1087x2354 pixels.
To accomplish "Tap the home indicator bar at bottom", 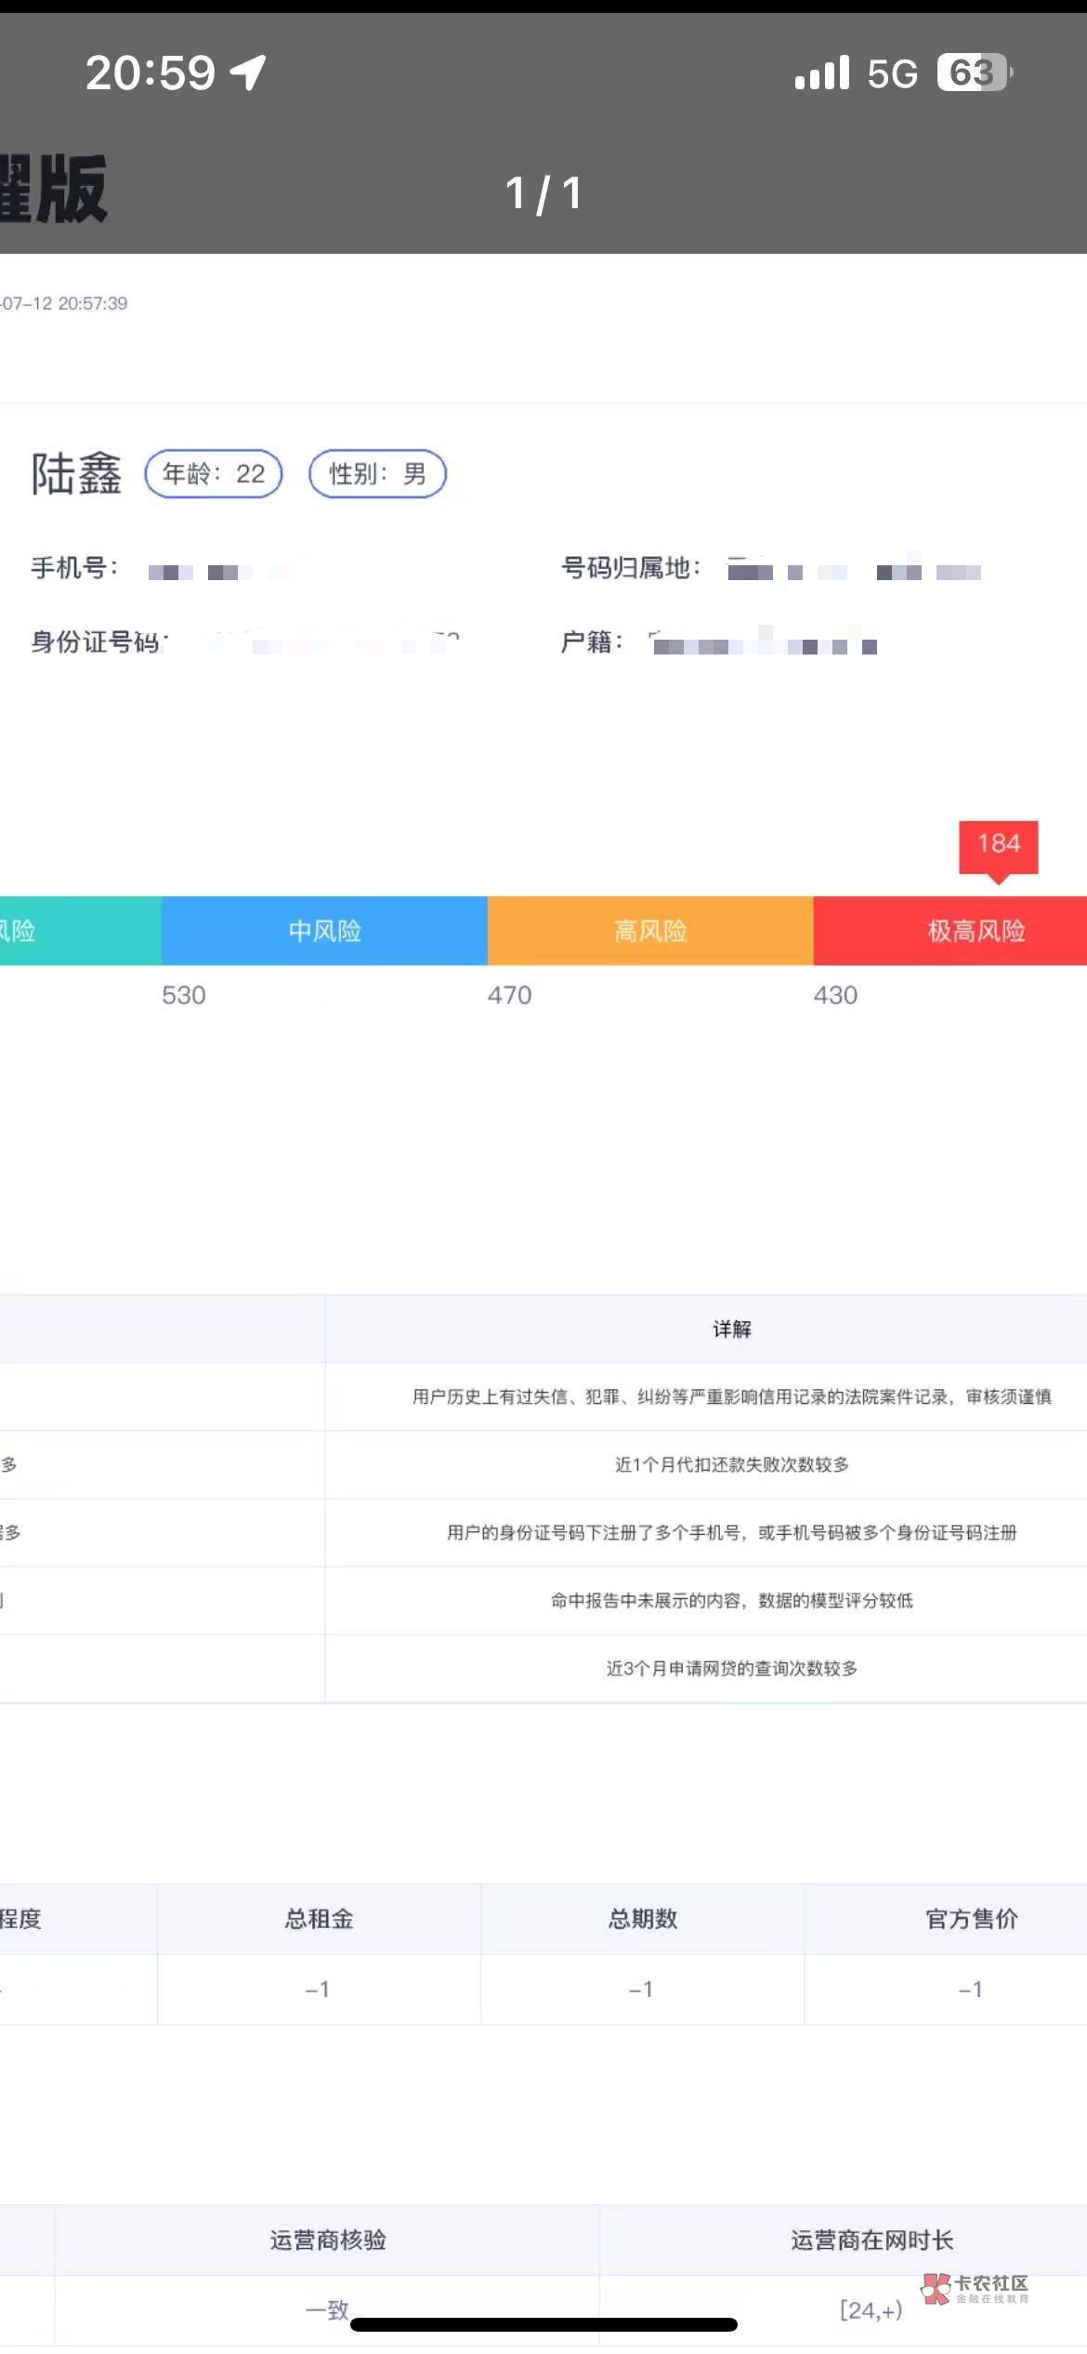I will [543, 2324].
